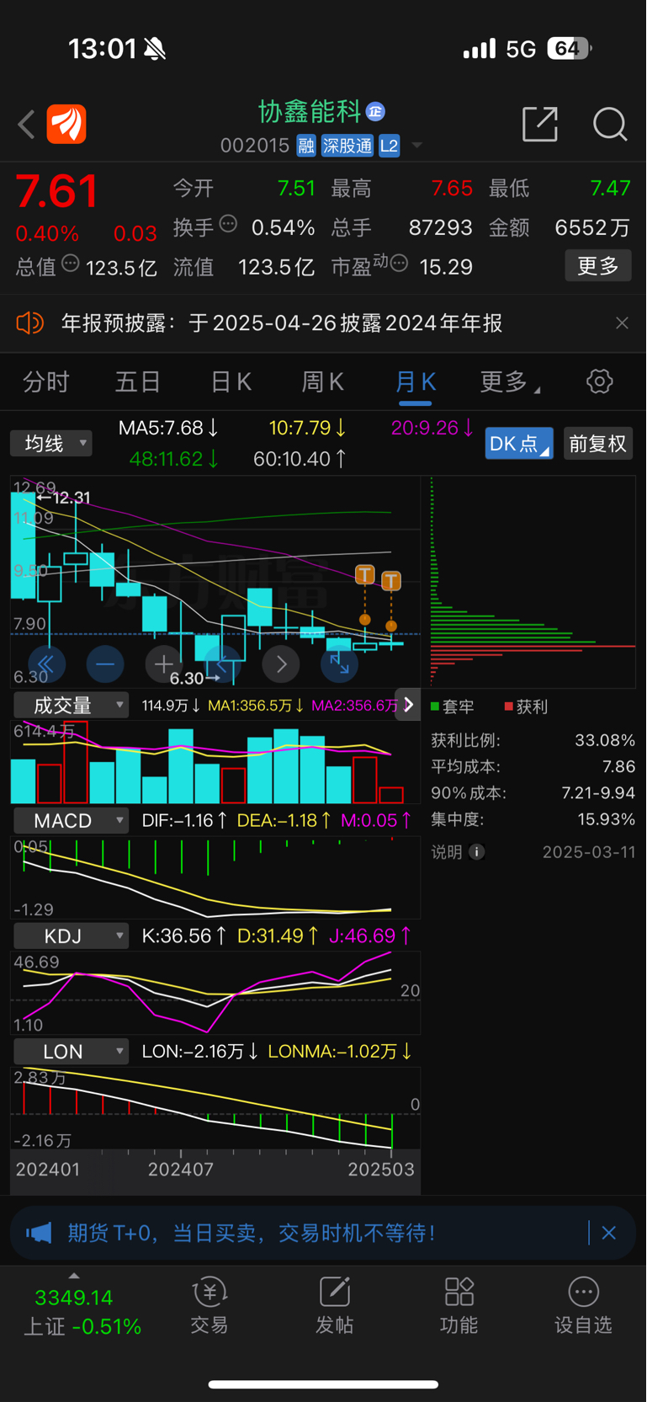The image size is (647, 1402).
Task: Tap the orange app logo icon
Action: (66, 125)
